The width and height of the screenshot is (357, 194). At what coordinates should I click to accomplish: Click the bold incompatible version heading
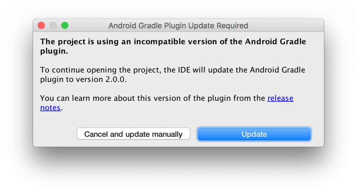click(x=173, y=46)
